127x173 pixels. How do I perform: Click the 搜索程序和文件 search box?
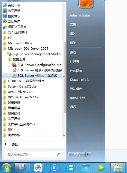33,154
